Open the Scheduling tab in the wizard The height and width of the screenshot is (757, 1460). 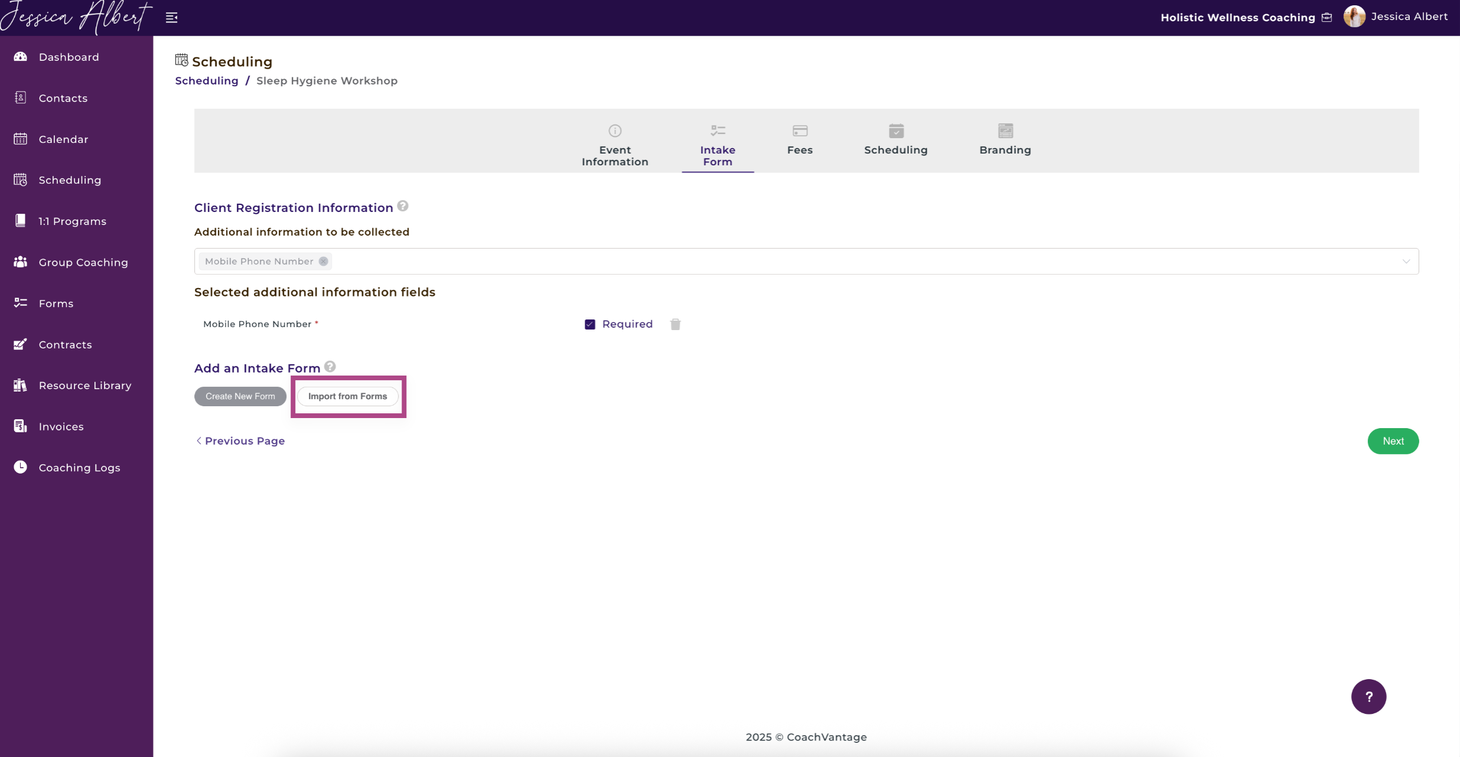tap(896, 141)
